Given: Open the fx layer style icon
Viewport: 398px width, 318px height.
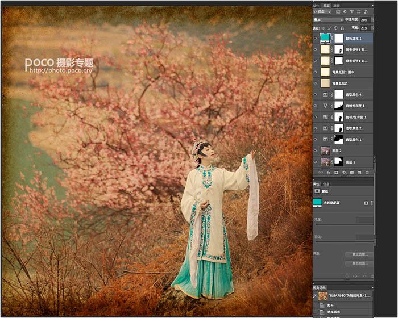Looking at the screenshot, I should coord(329,173).
